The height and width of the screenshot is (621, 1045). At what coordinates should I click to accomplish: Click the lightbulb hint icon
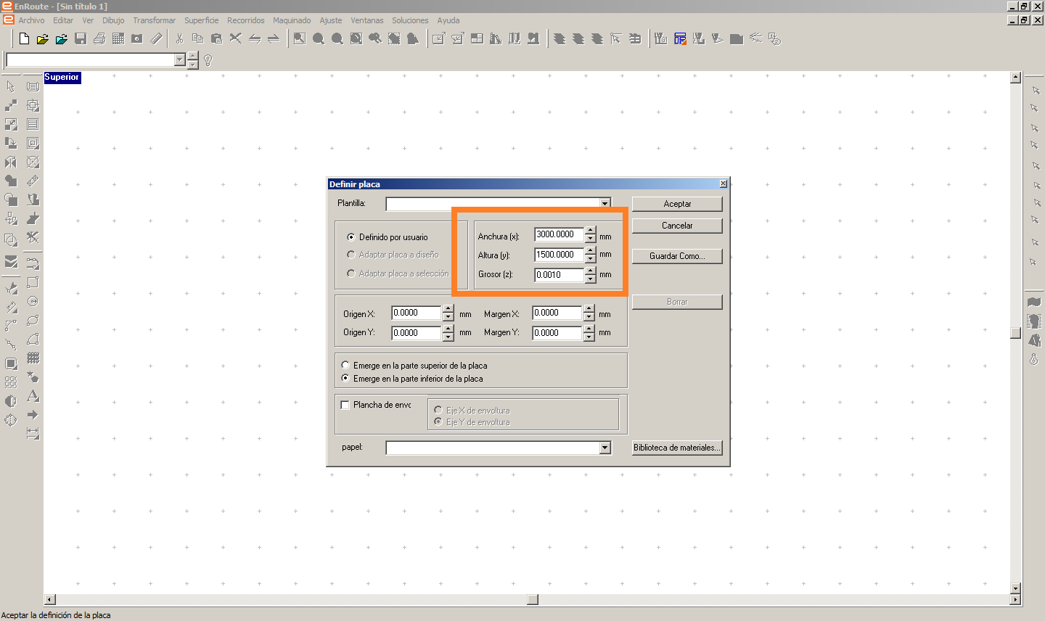point(208,60)
